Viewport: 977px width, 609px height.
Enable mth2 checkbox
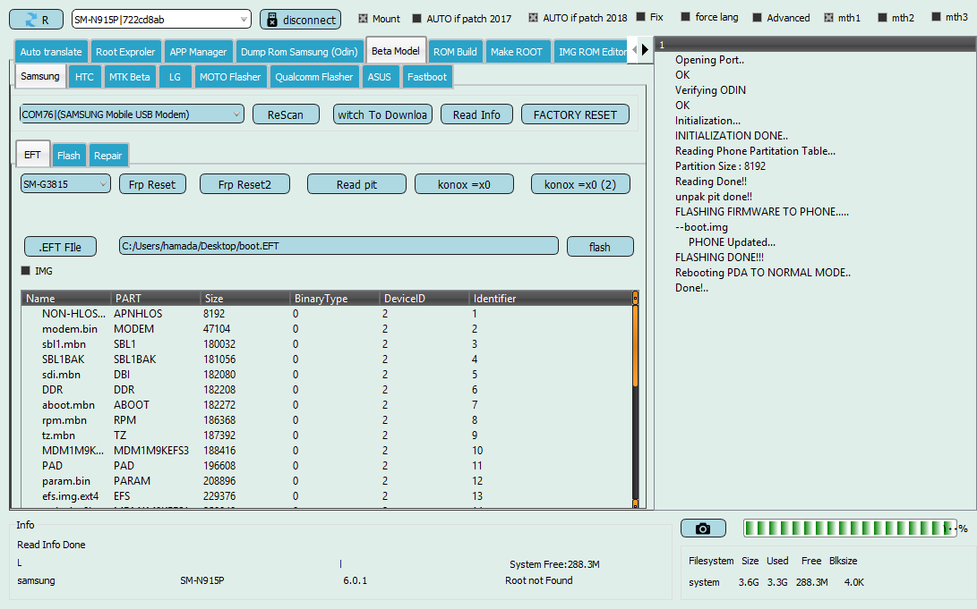click(x=882, y=17)
